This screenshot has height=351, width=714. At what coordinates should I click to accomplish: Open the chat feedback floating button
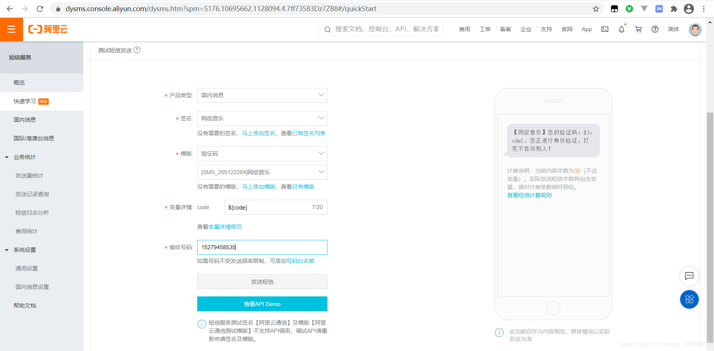pos(689,276)
